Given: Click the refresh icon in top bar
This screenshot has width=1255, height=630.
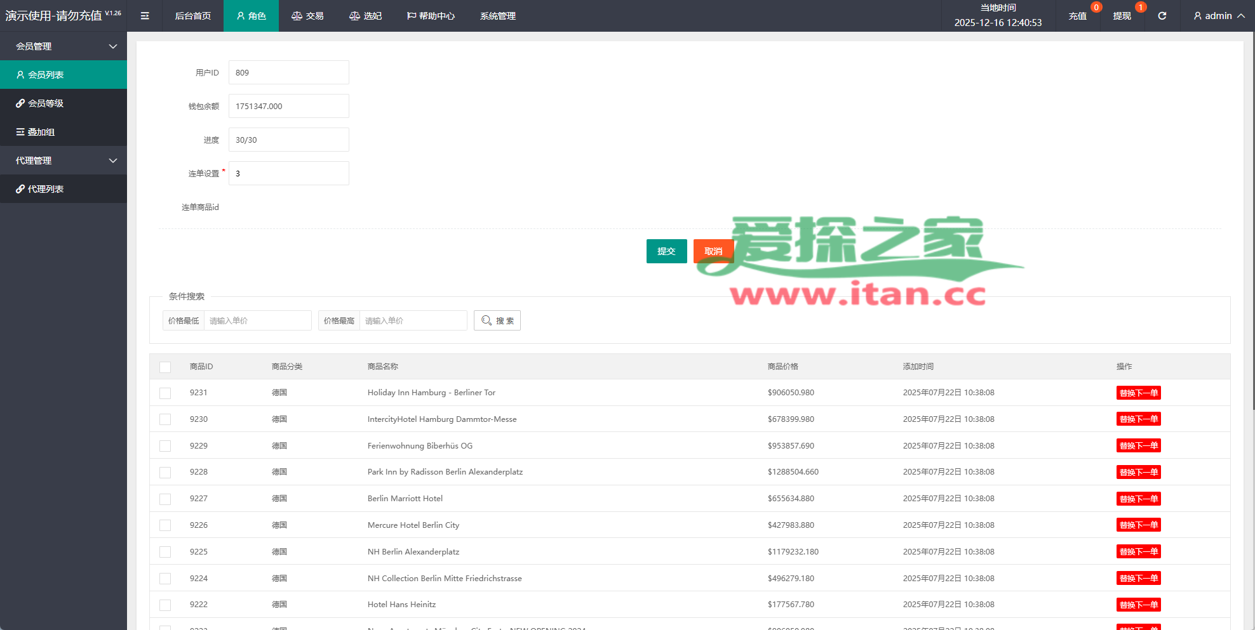Looking at the screenshot, I should tap(1162, 16).
